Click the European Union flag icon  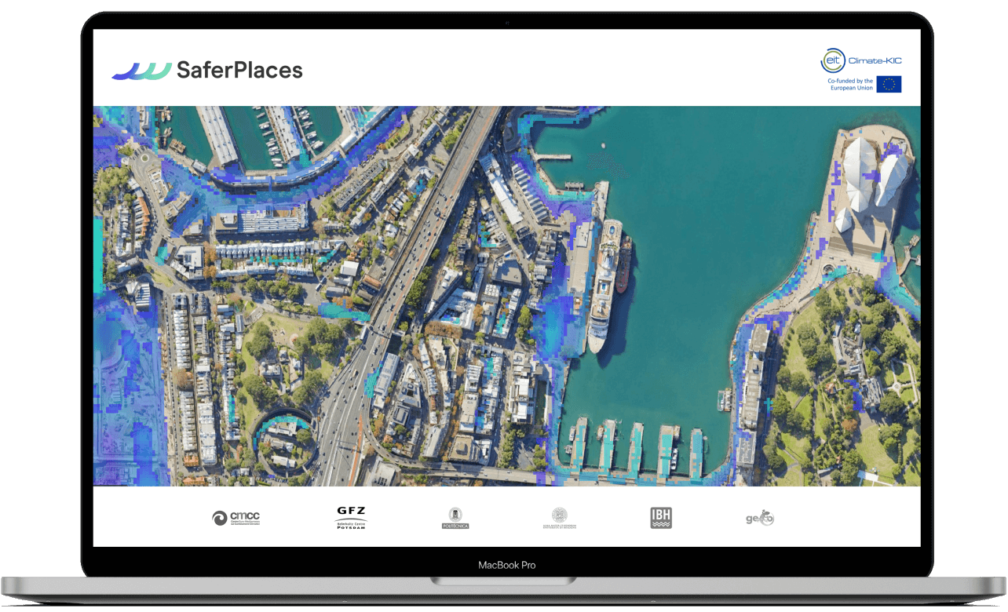coord(889,85)
